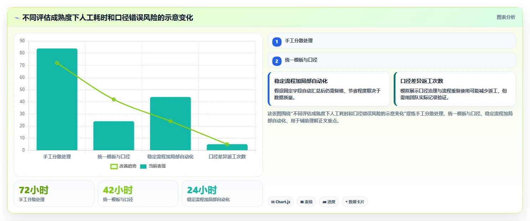This screenshot has height=221, width=530.
Task: Click the 图表分析 label in the header
Action: coord(506,17)
